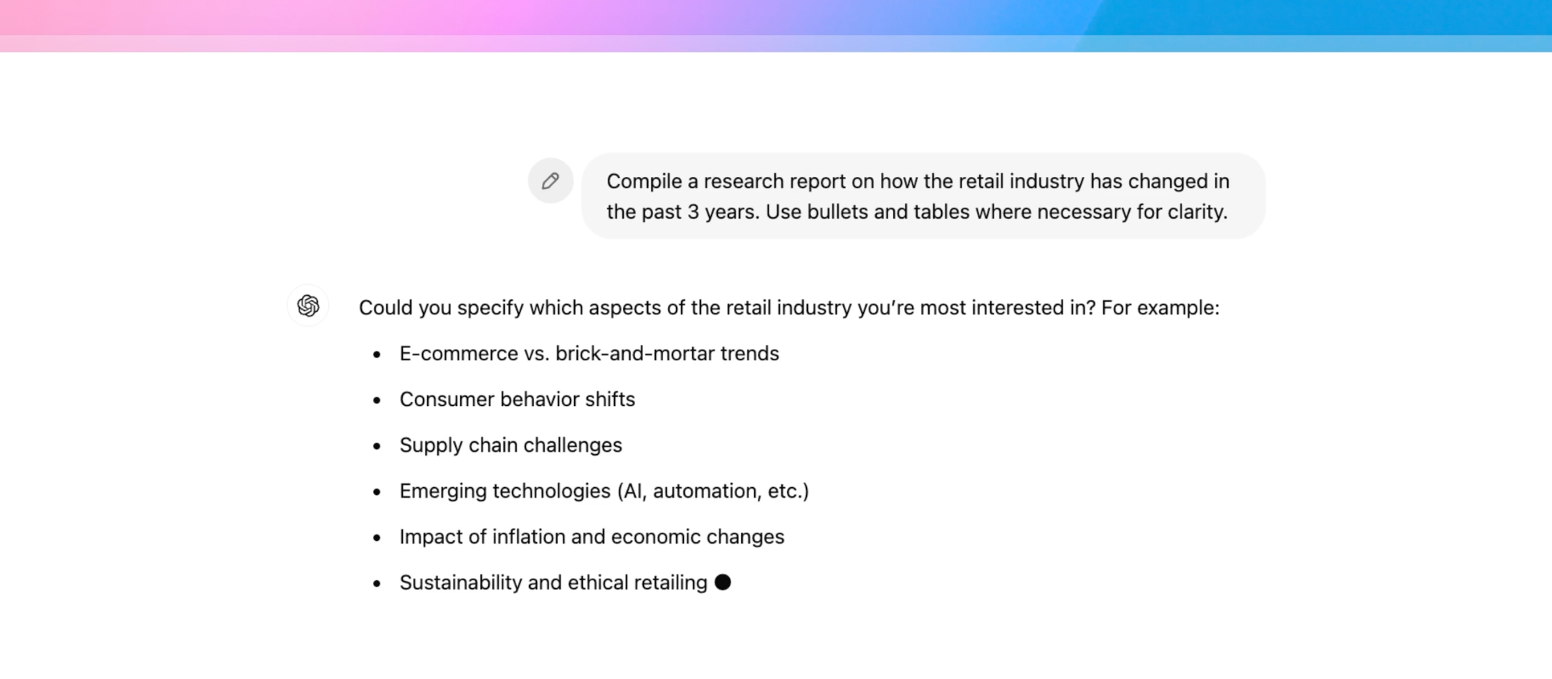
Task: Click the bullet point before "Sustainability"
Action: 377,583
